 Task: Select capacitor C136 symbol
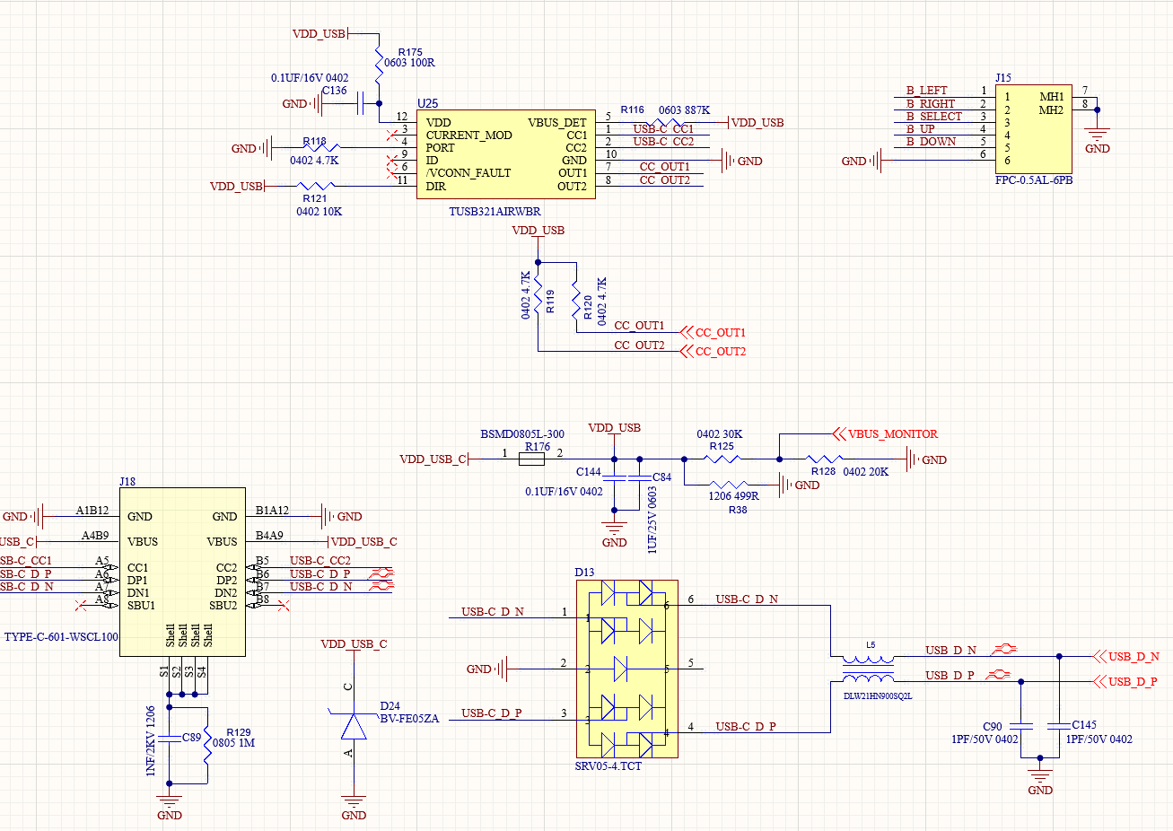(x=362, y=103)
